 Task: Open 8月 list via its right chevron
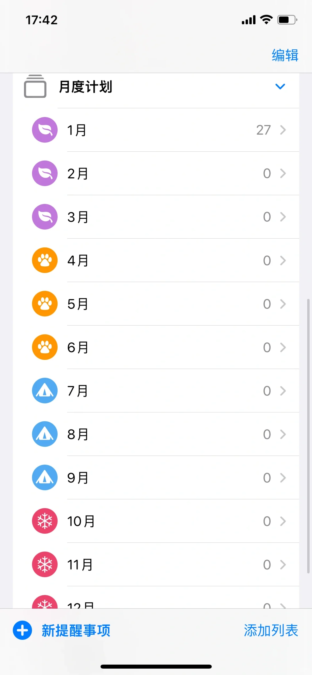point(283,434)
